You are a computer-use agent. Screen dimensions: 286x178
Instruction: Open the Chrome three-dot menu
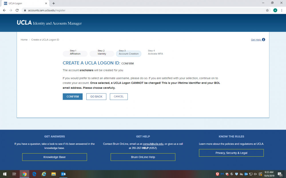282,10
